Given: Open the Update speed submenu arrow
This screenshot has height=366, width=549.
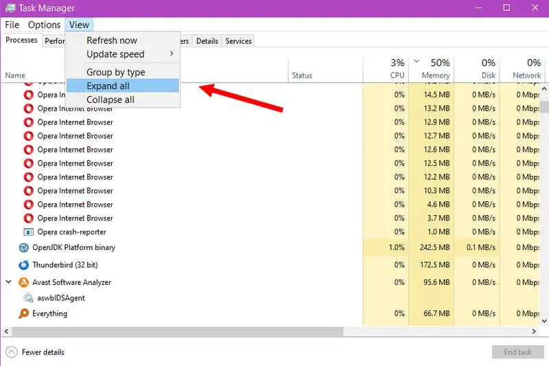Looking at the screenshot, I should tap(172, 54).
